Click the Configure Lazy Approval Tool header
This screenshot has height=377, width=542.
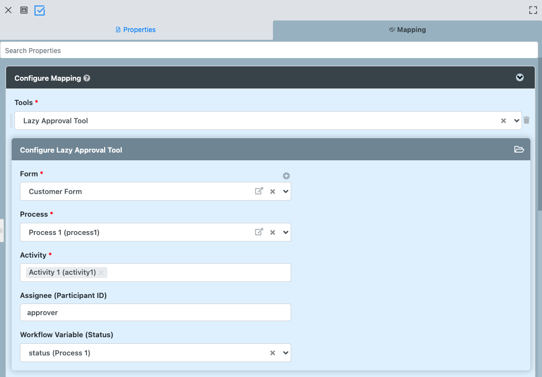coord(271,149)
